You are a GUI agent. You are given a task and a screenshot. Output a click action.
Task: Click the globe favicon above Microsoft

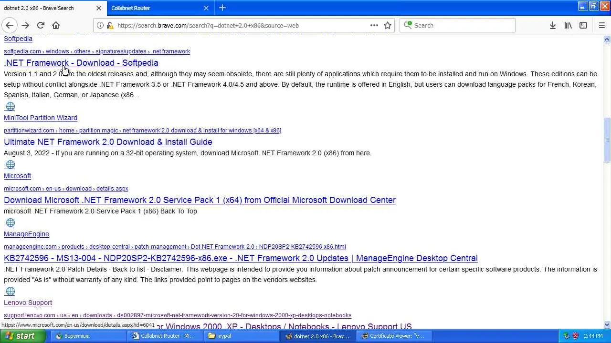pyautogui.click(x=10, y=164)
